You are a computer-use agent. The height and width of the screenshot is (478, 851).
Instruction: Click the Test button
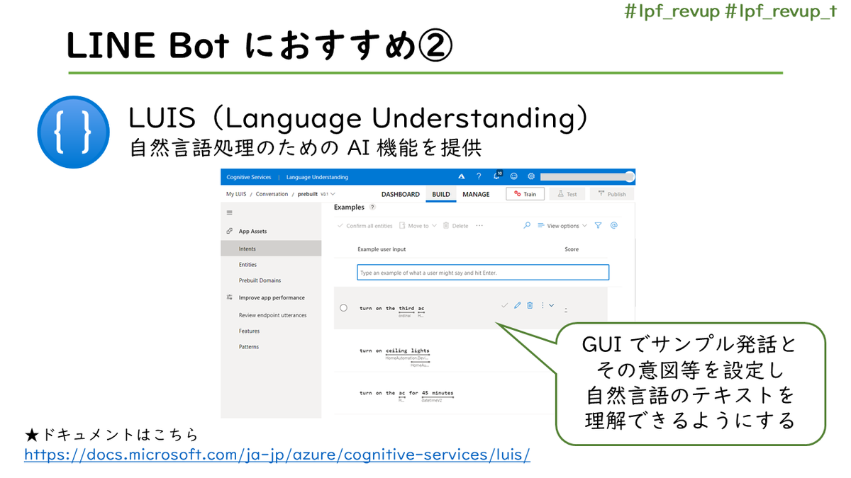[567, 193]
